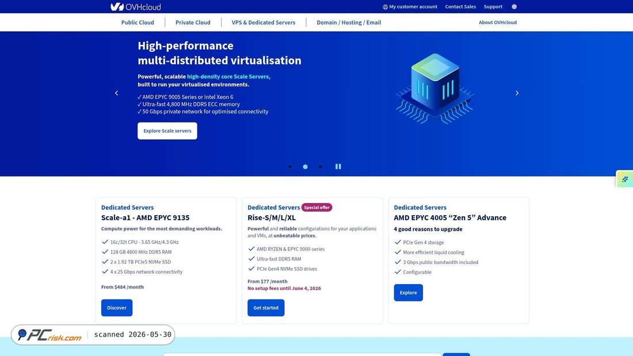Click '16c/32t CPU - 3.65 GHz/4.3 GHz' line
Image resolution: width=633 pixels, height=356 pixels.
click(x=144, y=242)
